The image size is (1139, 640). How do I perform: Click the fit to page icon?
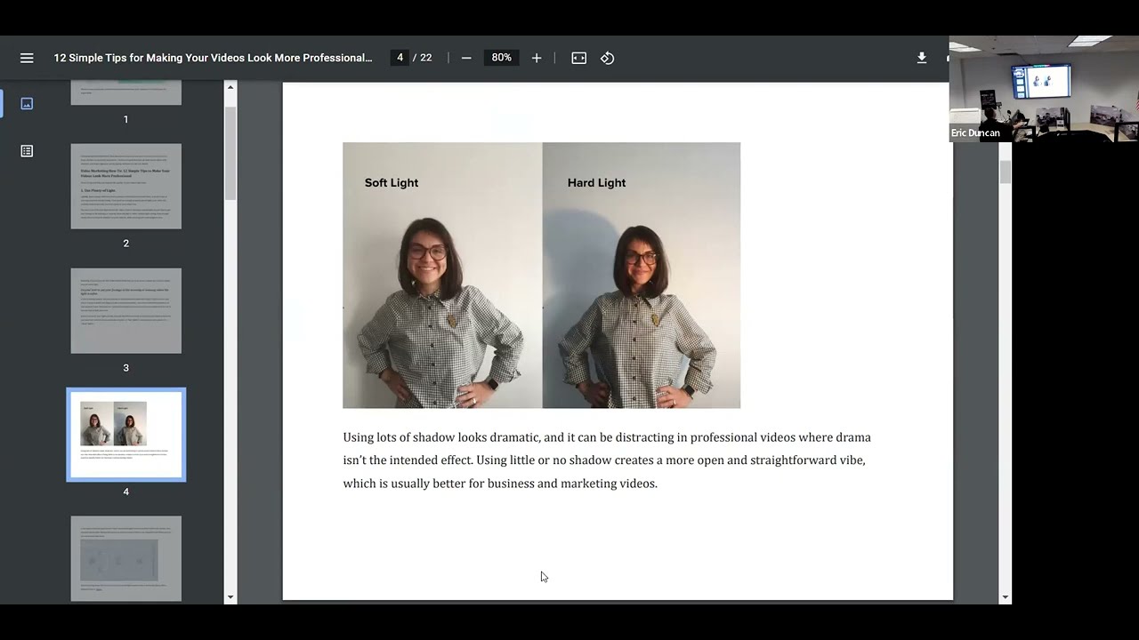click(579, 58)
